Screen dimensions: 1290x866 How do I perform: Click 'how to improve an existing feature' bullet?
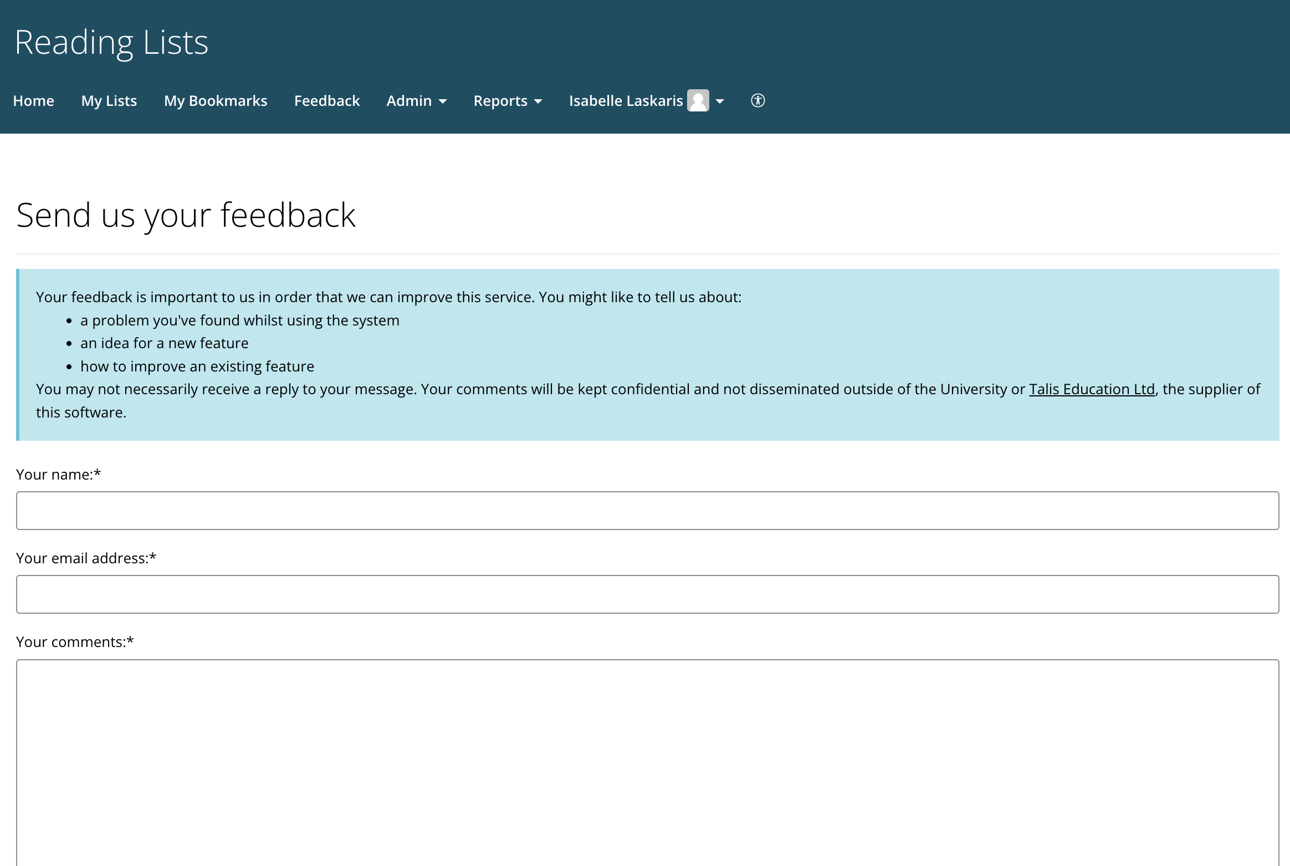click(x=197, y=366)
